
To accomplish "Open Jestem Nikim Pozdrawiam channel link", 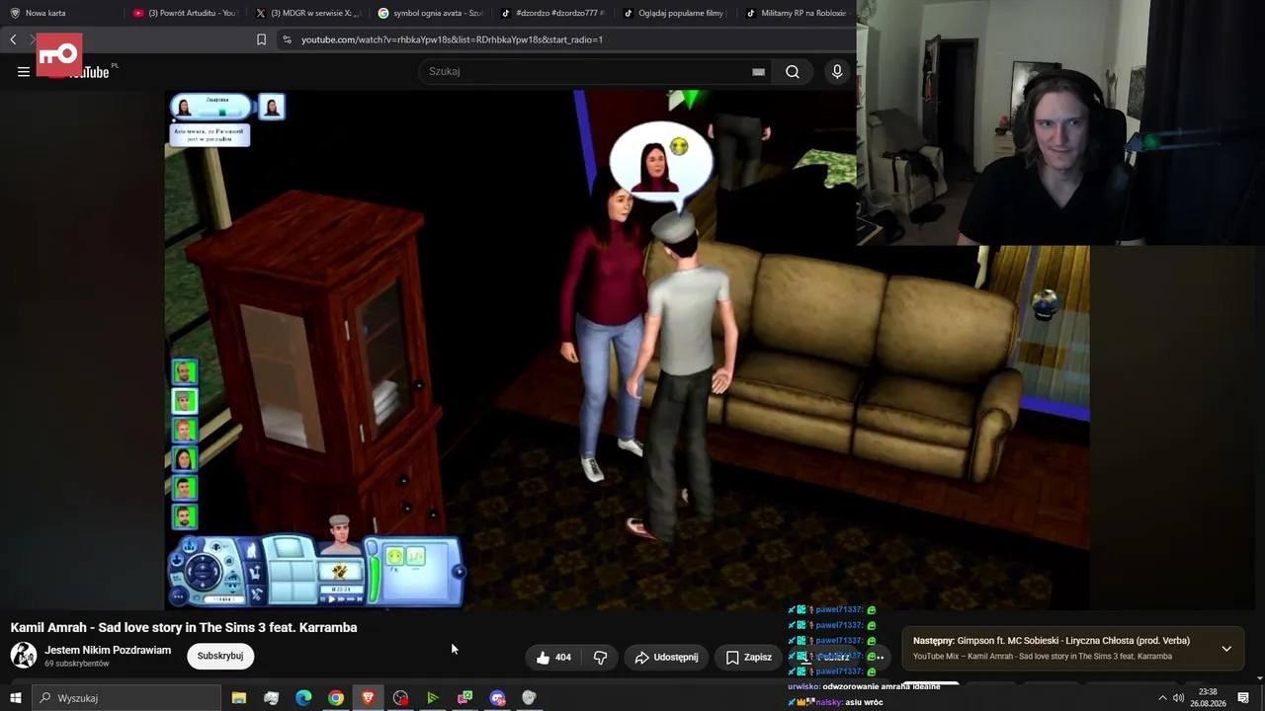I will (108, 650).
